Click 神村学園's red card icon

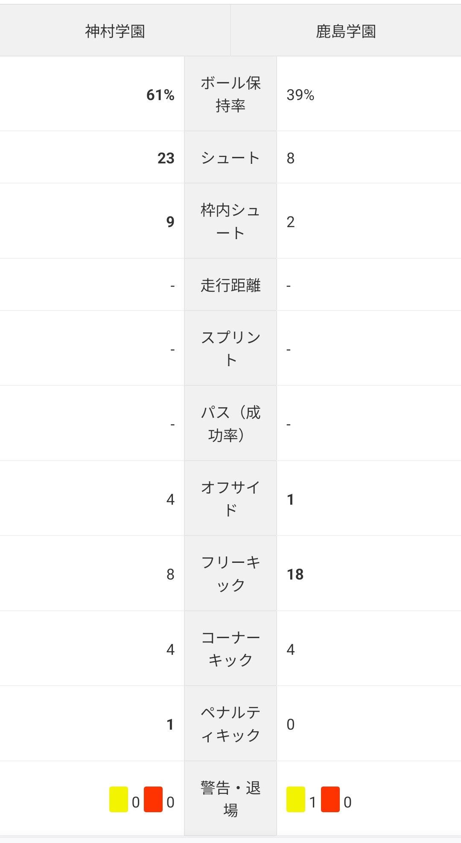point(153,799)
